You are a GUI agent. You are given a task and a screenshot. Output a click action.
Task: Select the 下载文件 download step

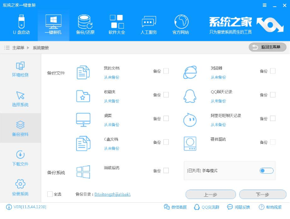point(20,158)
